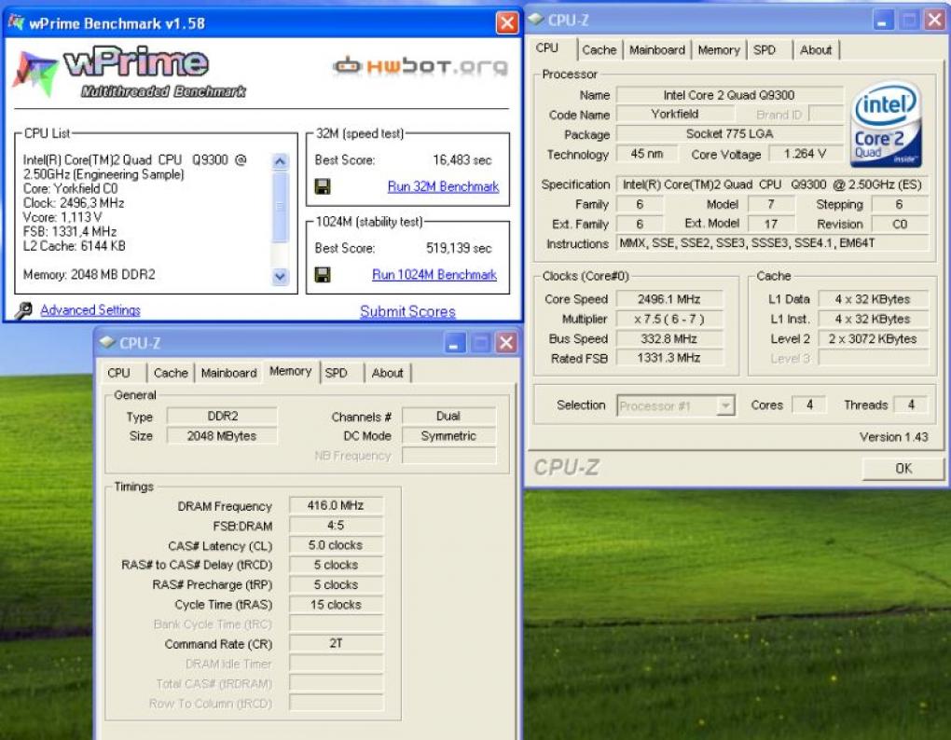Click the Memory: 2048 MB DDR2 line
The width and height of the screenshot is (951, 740).
pyautogui.click(x=90, y=275)
